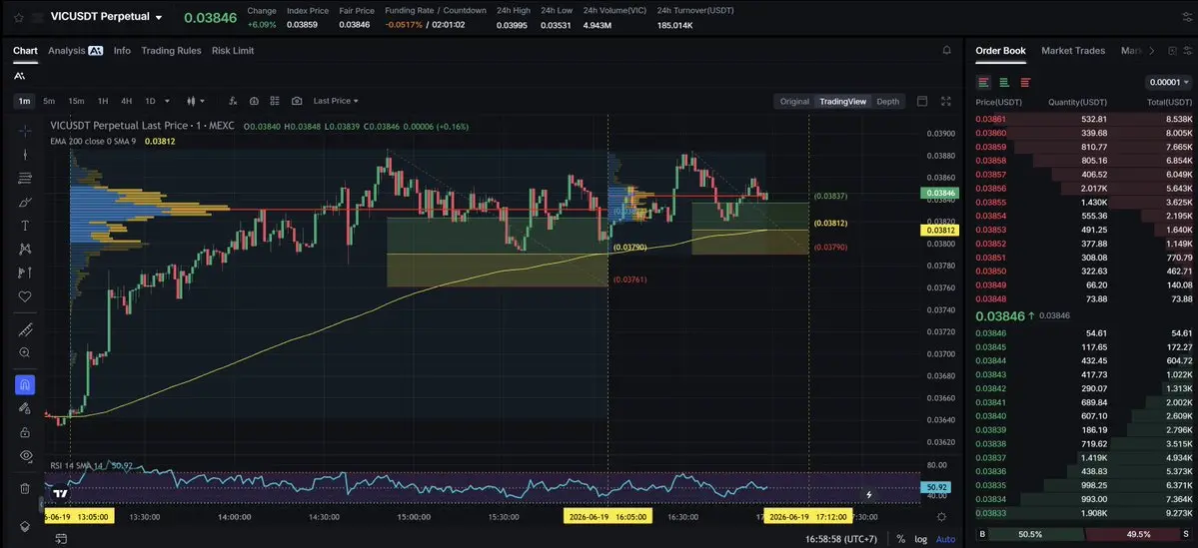
Task: Switch chart to TradingView view
Action: pyautogui.click(x=842, y=102)
